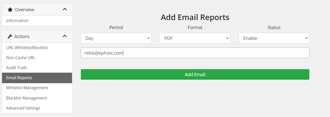
Task: Click the email address input field
Action: (195, 53)
